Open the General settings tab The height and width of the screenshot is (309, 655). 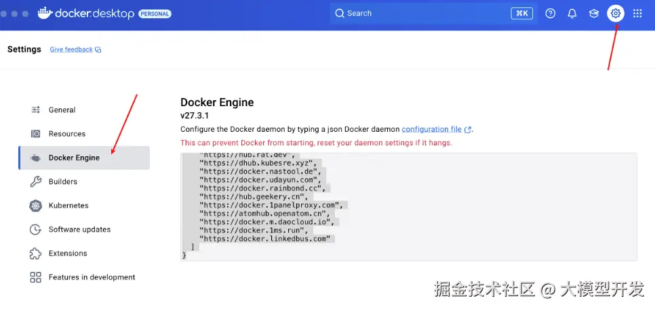84,110
